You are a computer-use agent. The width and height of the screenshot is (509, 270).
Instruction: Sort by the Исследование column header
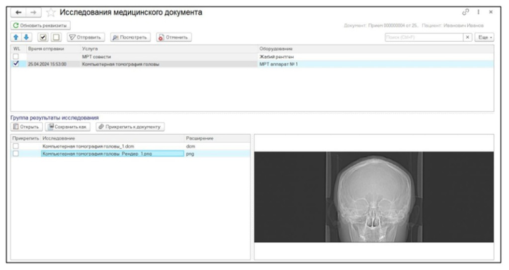point(112,138)
